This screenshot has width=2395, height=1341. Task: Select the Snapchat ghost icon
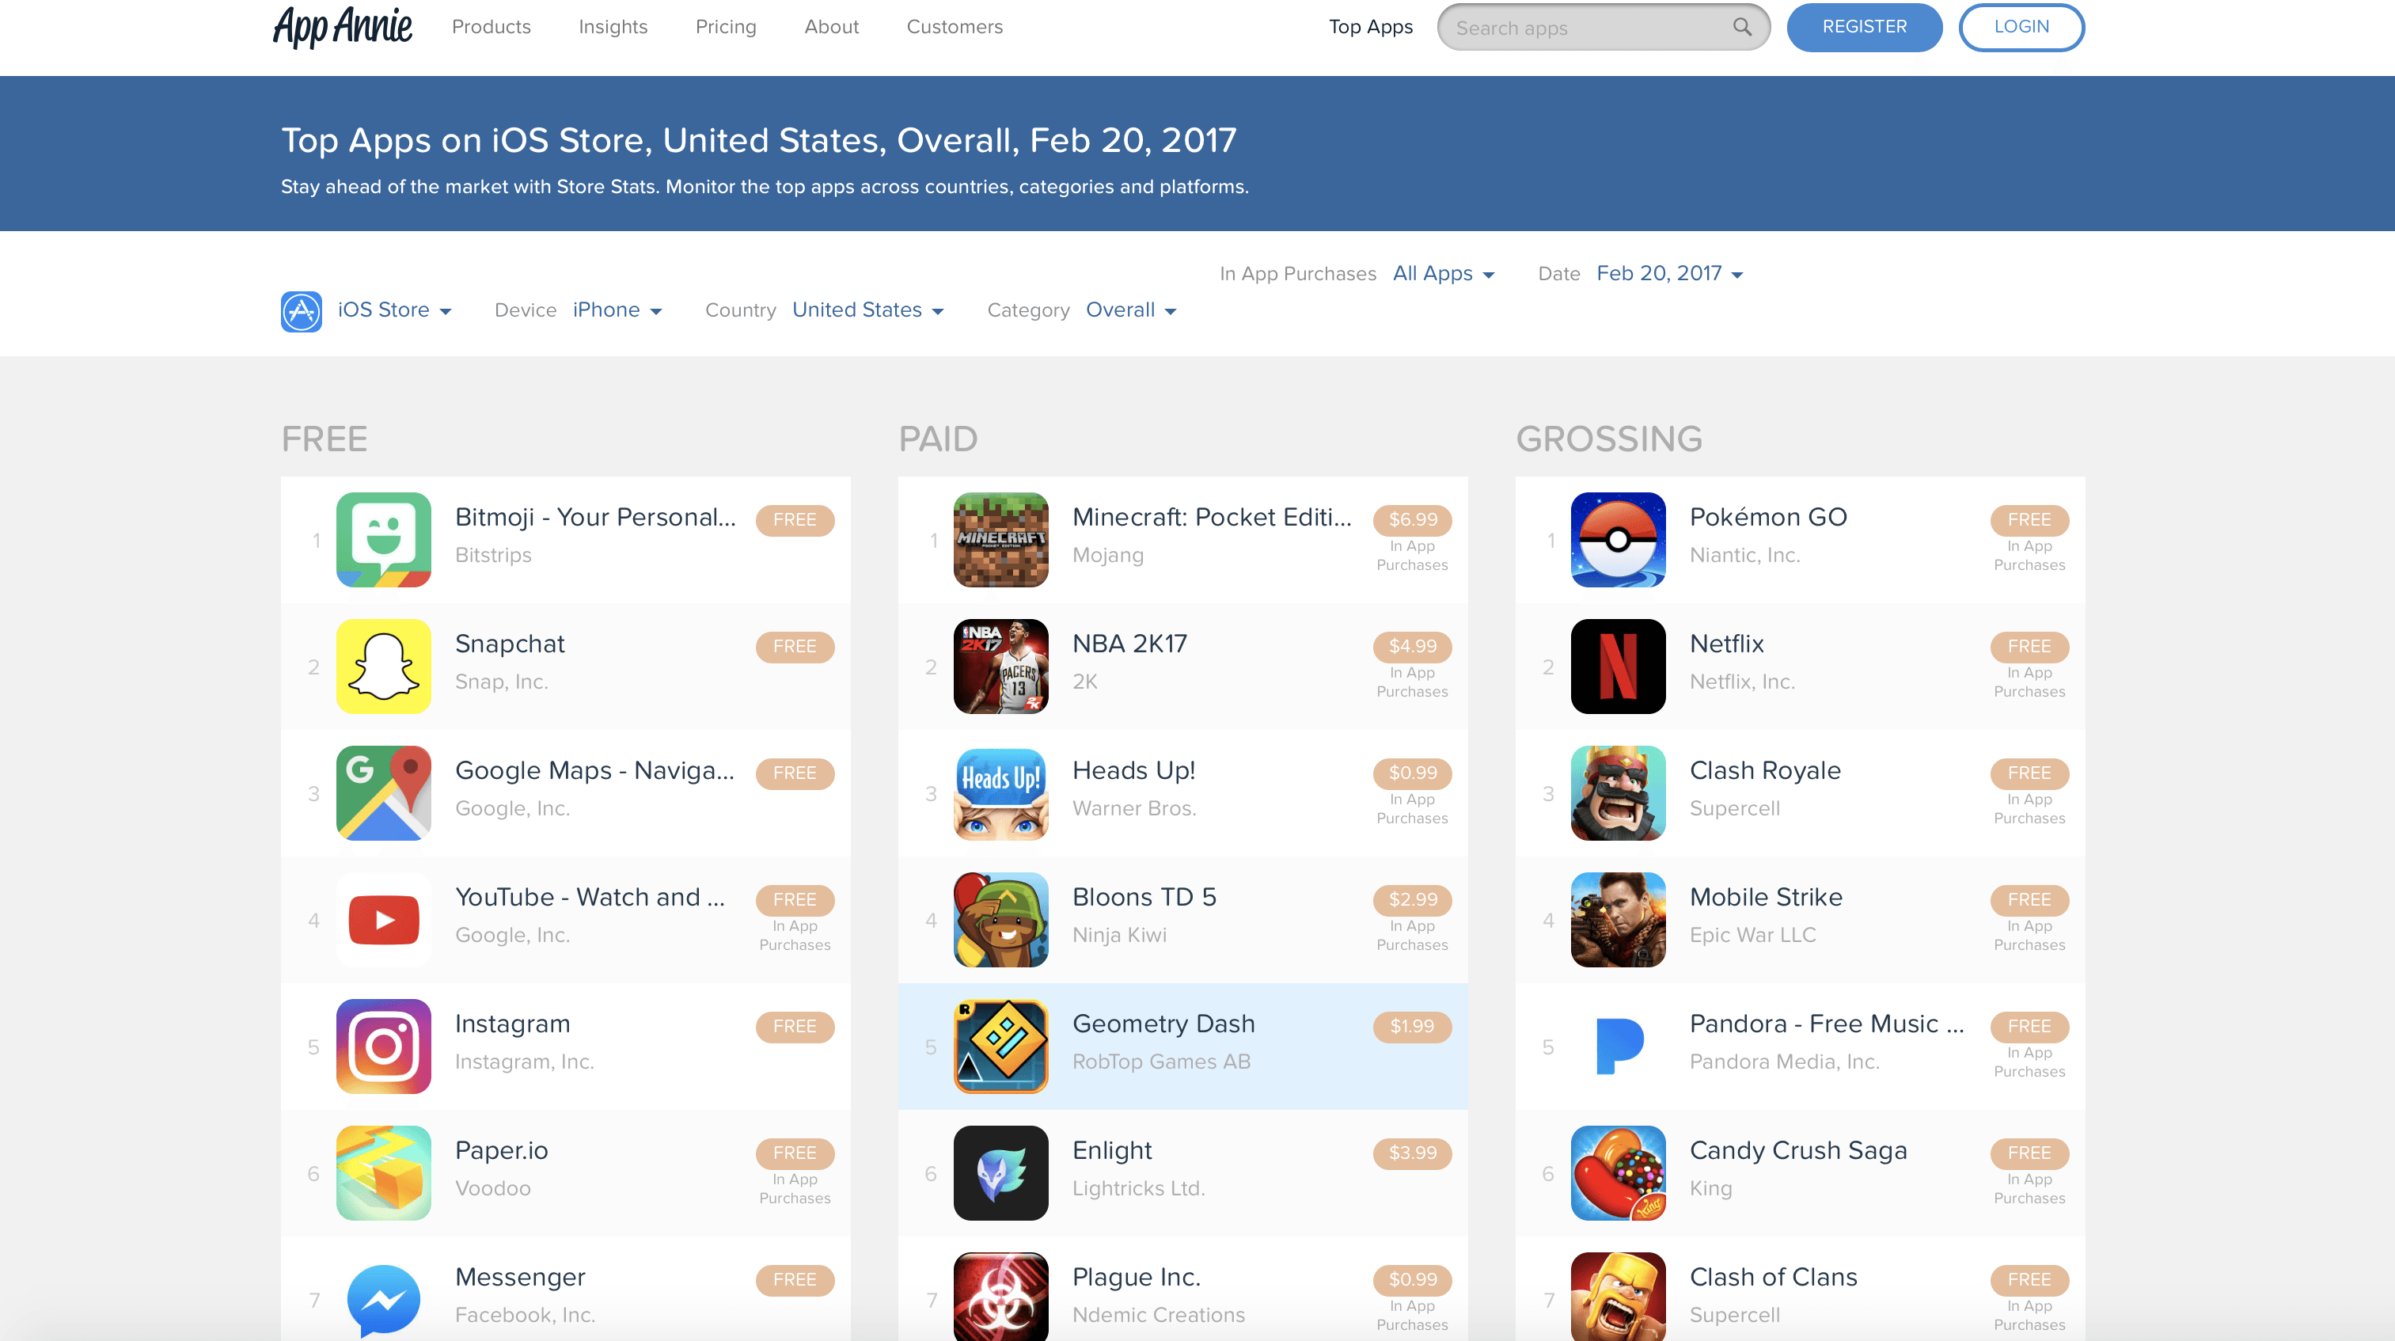tap(383, 666)
